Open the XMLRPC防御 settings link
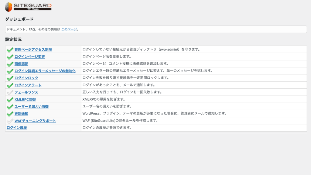This screenshot has width=311, height=175. (x=25, y=99)
